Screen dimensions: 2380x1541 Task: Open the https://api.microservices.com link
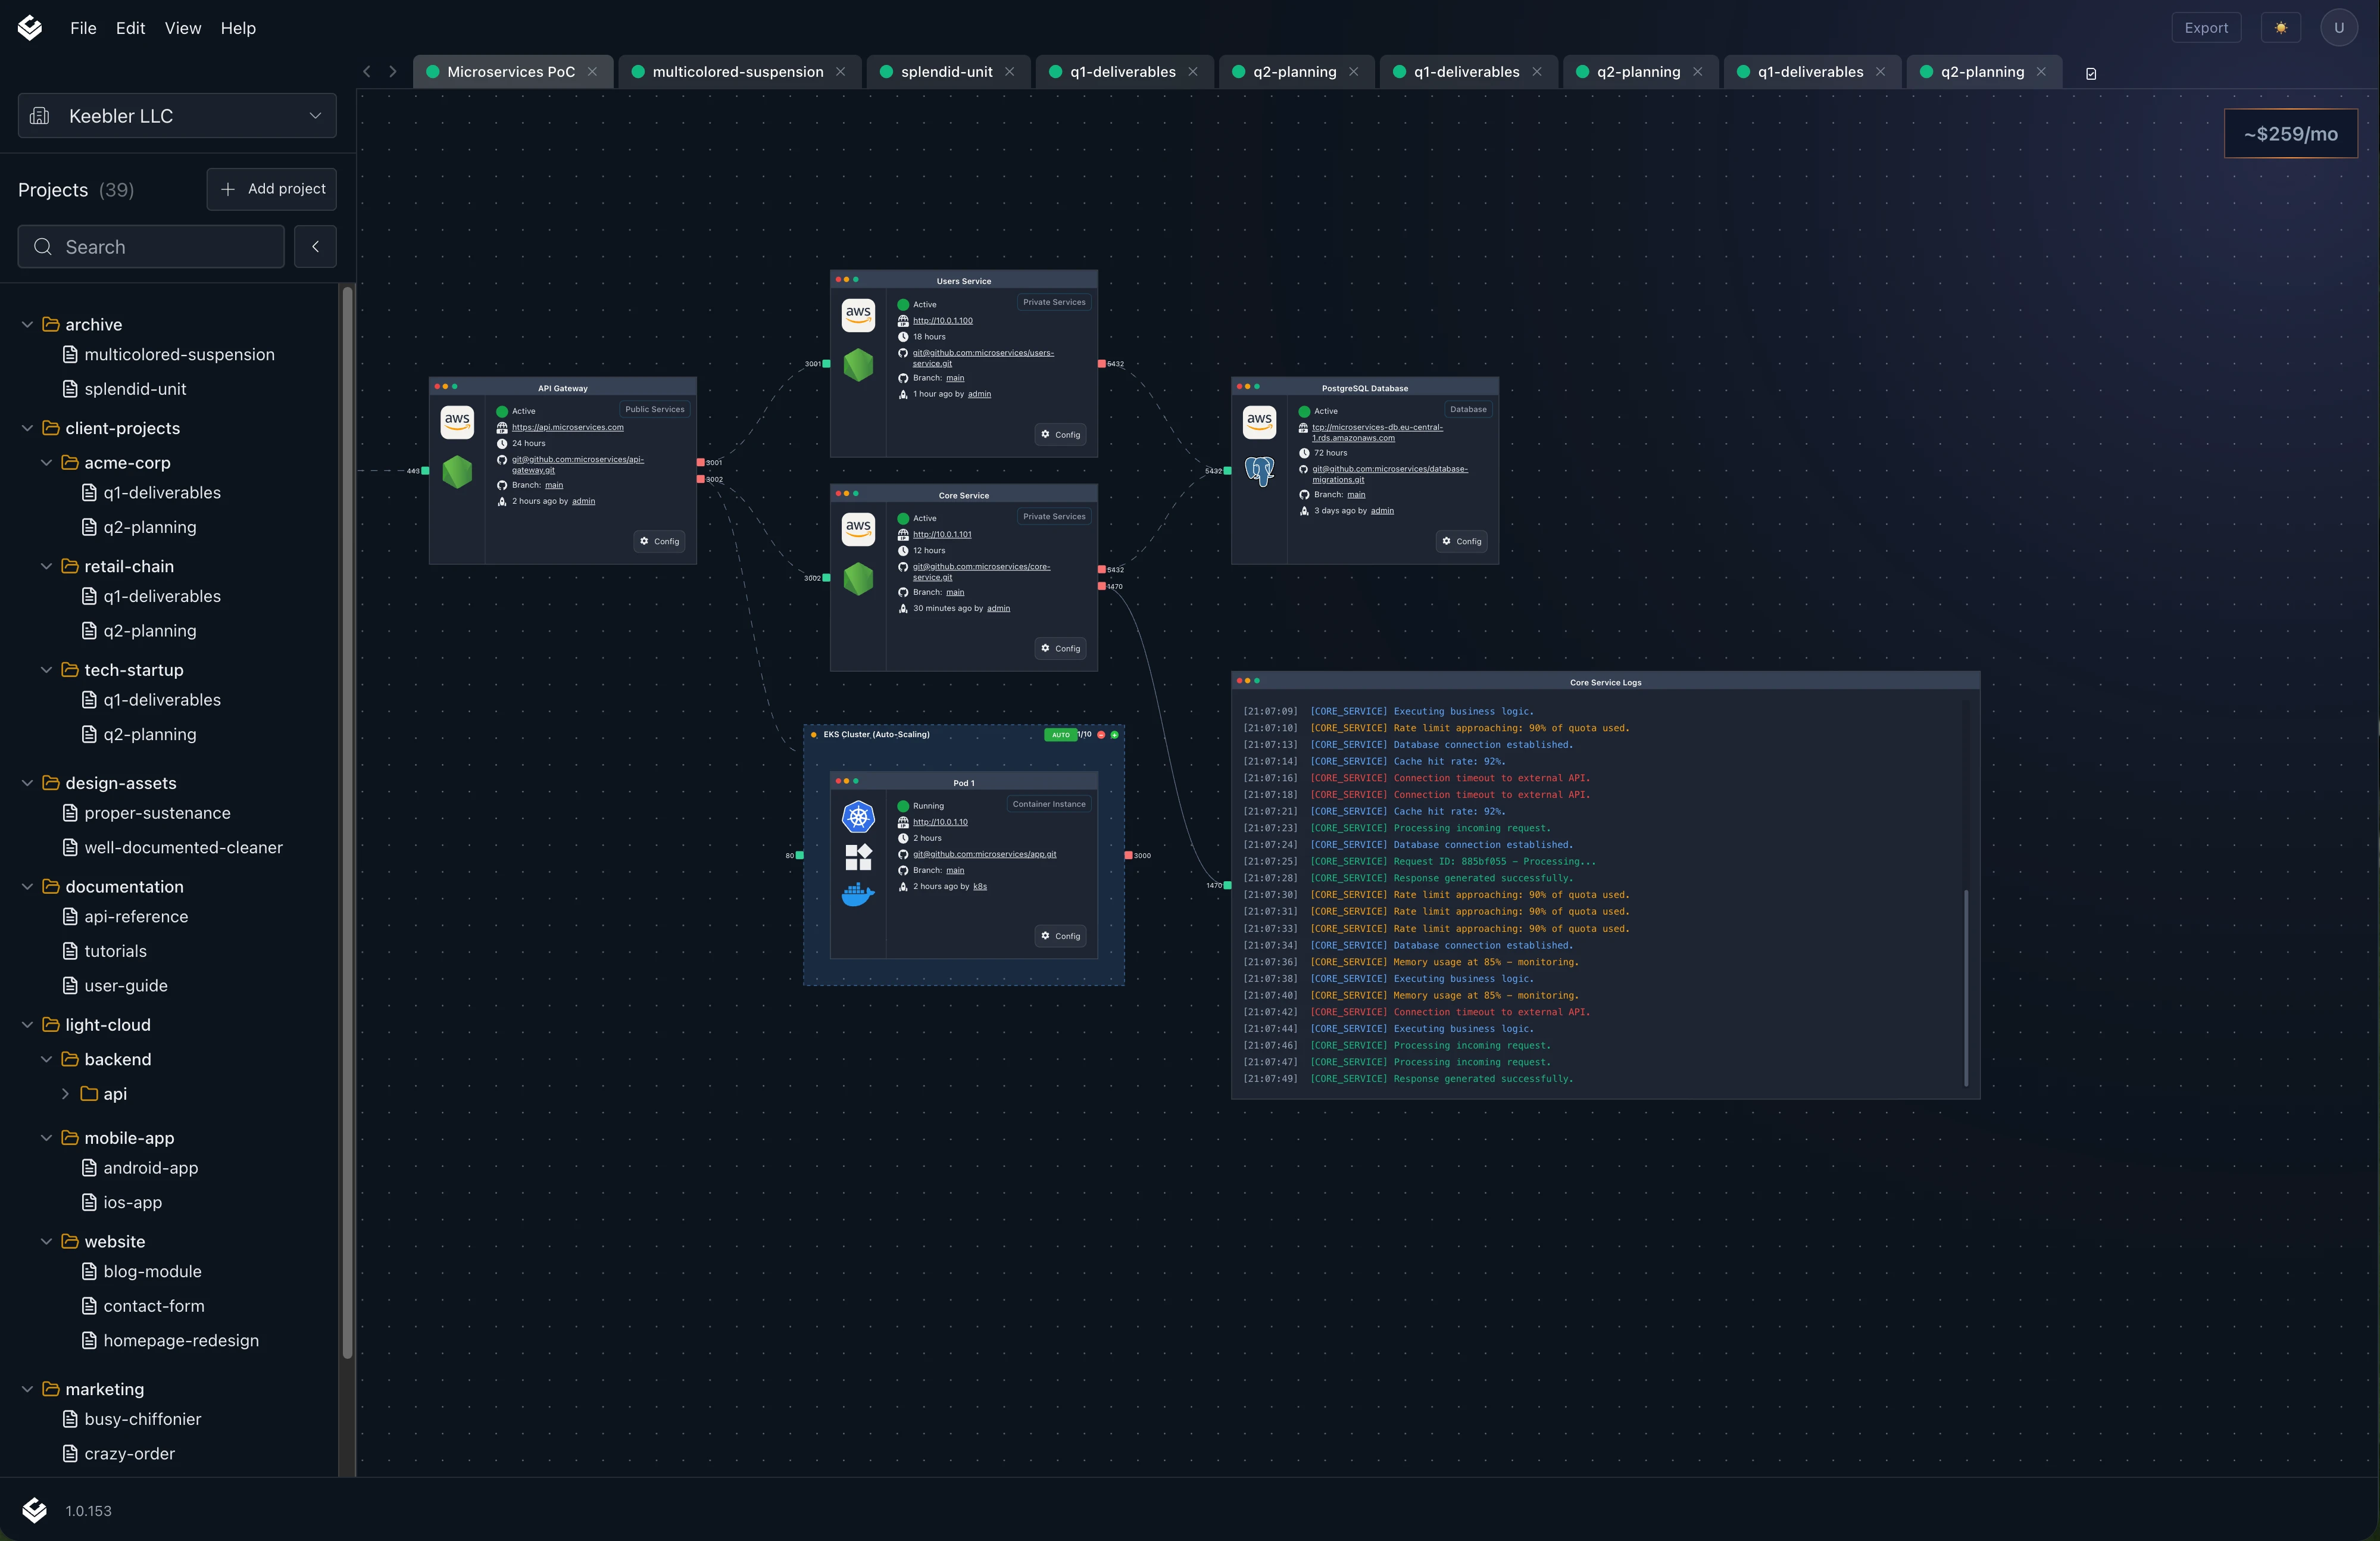coord(568,427)
